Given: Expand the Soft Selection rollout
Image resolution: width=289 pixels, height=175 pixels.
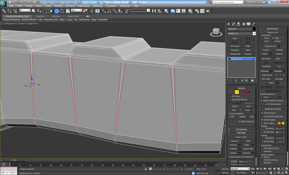Looking at the screenshot, I should point(241,129).
